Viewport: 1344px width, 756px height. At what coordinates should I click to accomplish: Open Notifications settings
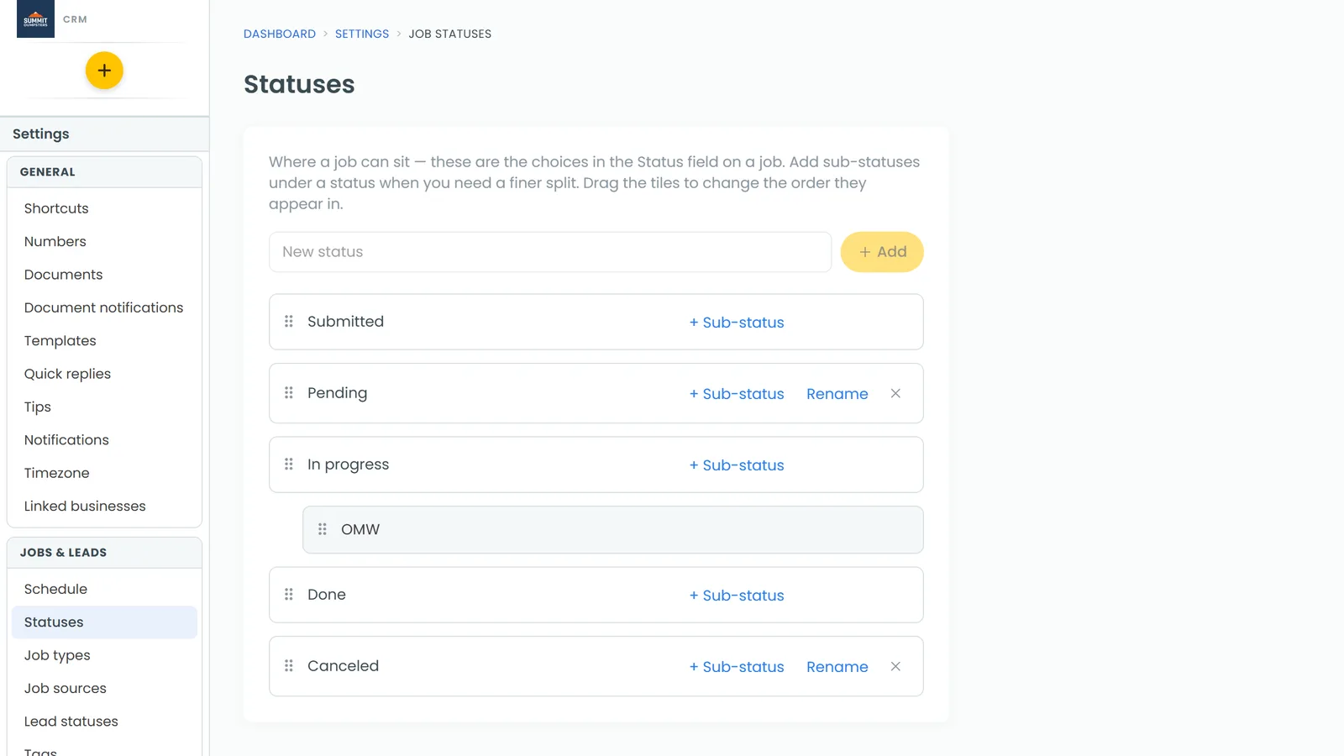point(105,440)
